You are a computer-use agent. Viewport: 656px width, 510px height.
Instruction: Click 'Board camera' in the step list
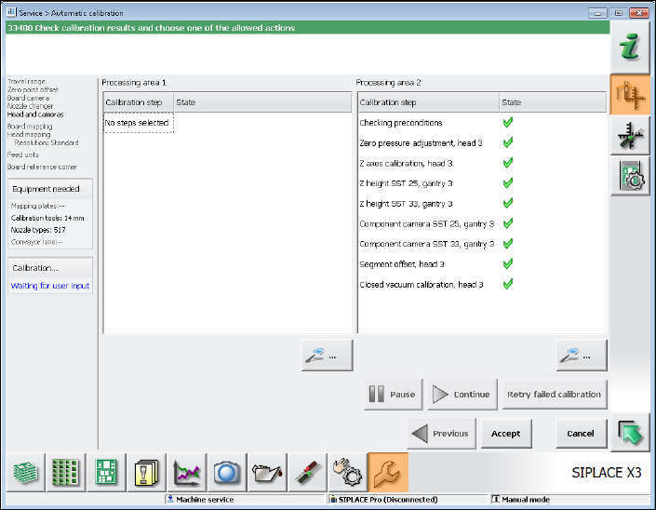(28, 98)
